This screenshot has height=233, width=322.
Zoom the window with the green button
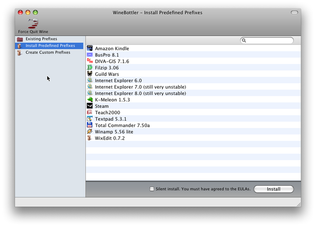(x=36, y=12)
